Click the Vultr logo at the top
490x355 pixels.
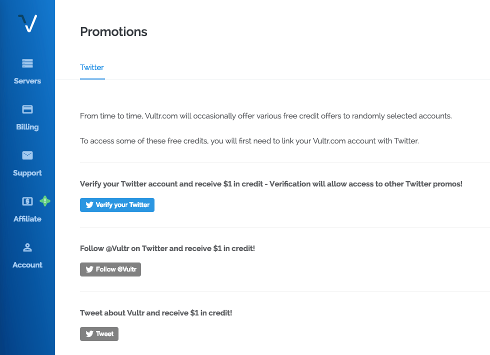27,22
